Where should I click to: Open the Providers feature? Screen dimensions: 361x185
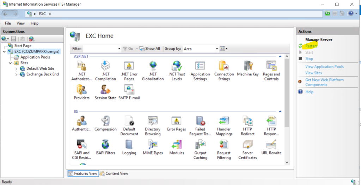(81, 92)
